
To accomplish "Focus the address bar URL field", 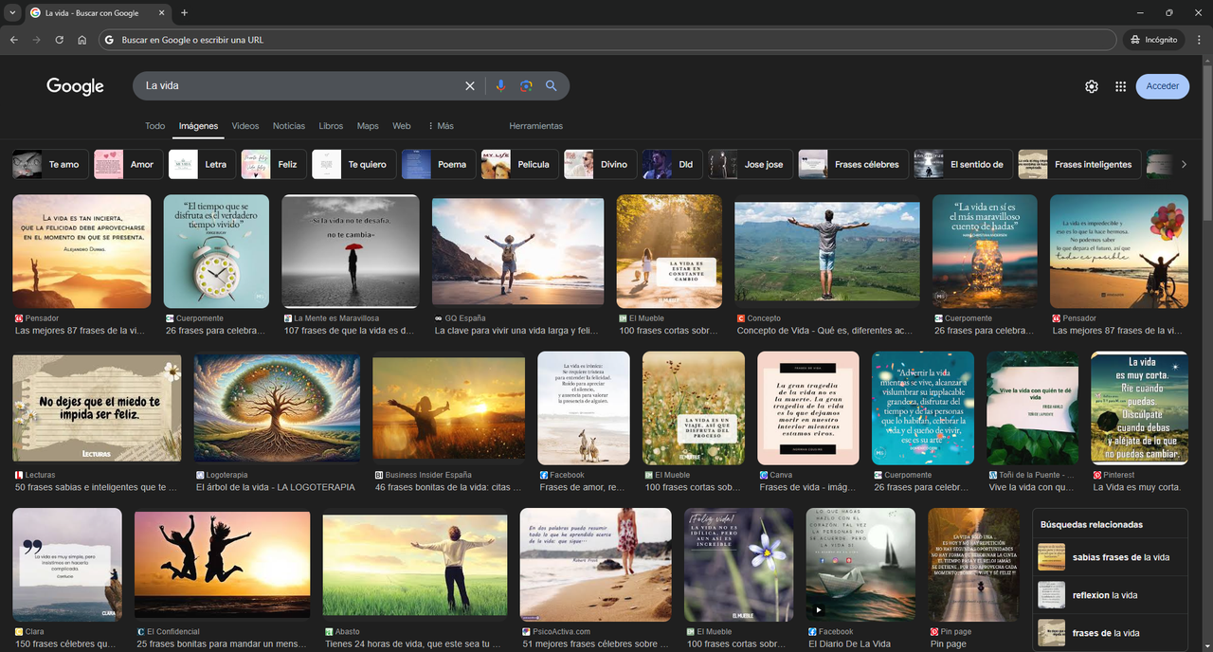I will 606,40.
